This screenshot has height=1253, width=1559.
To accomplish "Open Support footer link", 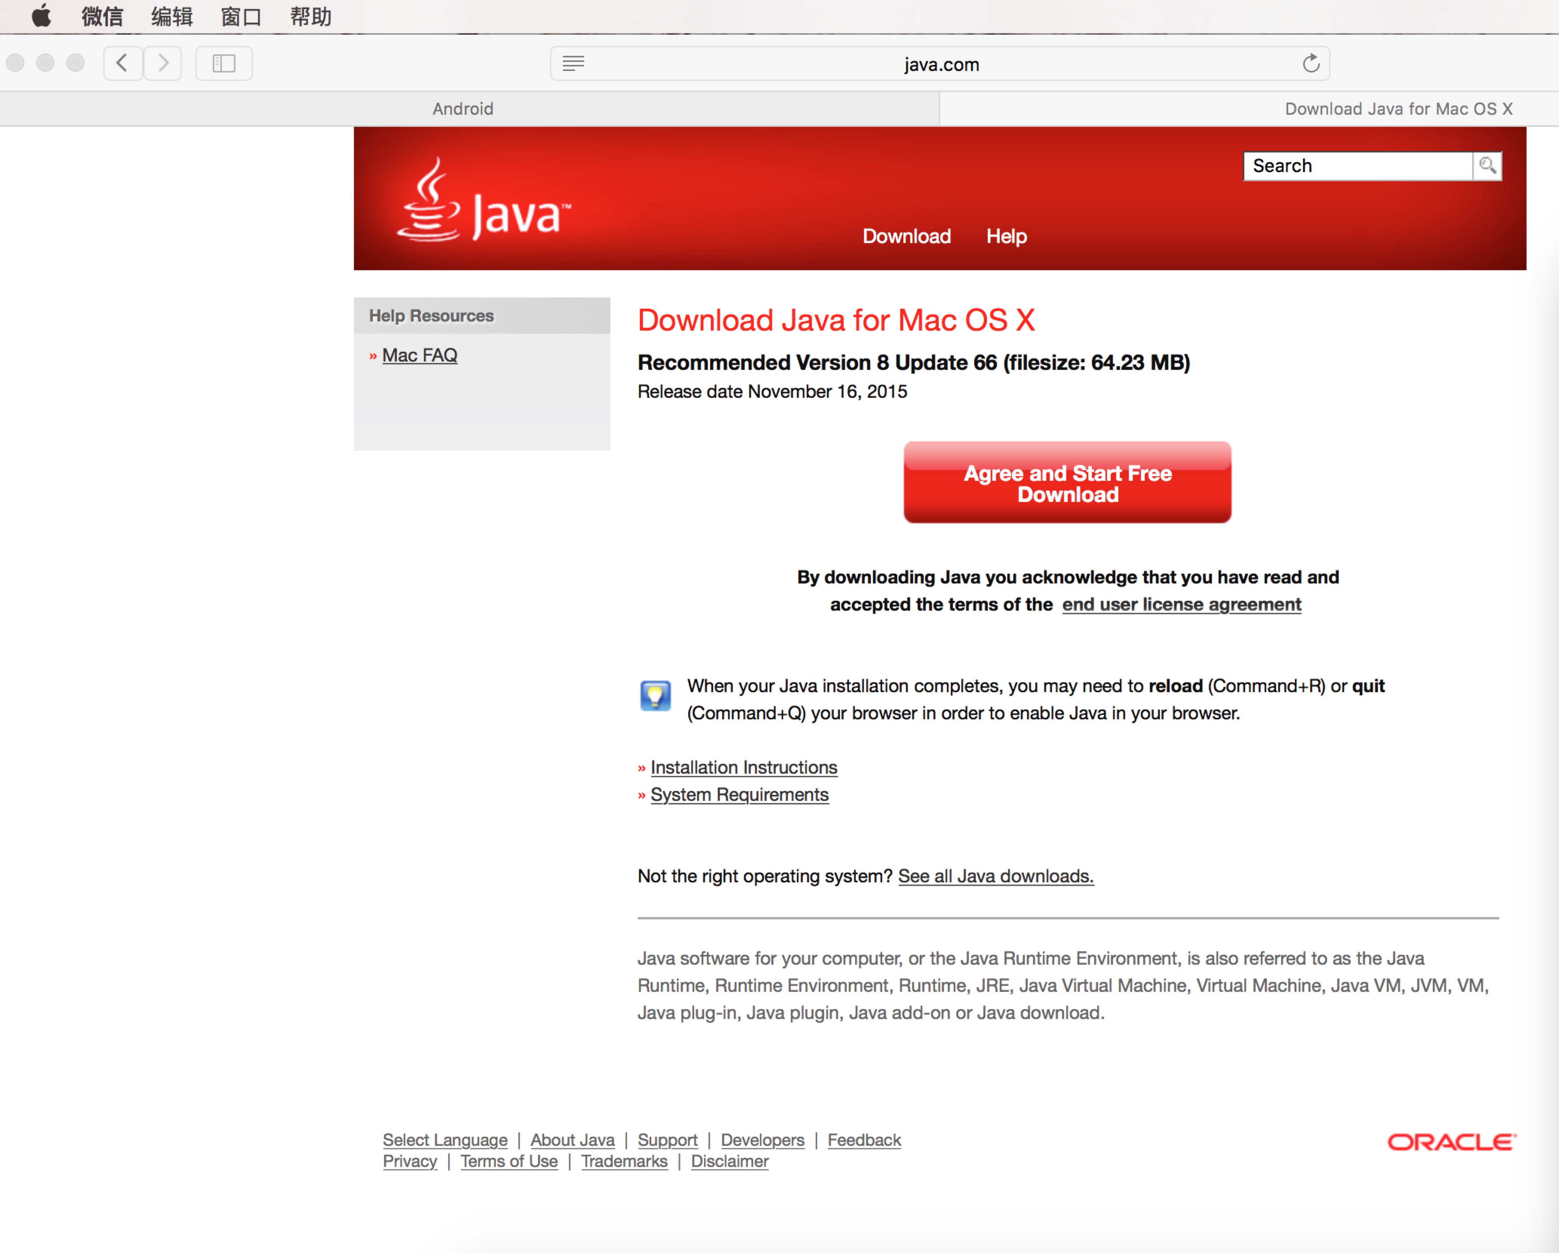I will pos(667,1140).
